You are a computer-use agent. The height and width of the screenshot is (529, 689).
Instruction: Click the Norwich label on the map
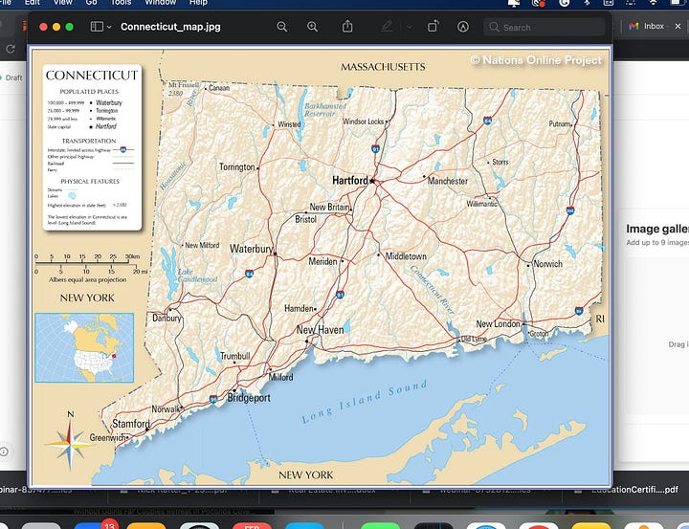point(548,264)
